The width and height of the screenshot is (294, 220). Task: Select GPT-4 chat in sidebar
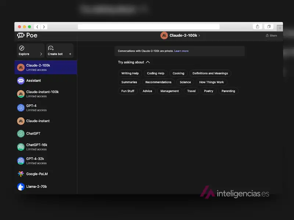click(46, 108)
